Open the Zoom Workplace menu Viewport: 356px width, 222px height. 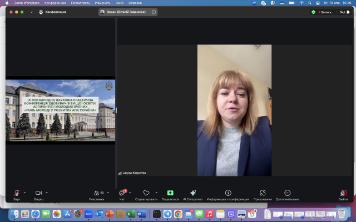pyautogui.click(x=27, y=3)
